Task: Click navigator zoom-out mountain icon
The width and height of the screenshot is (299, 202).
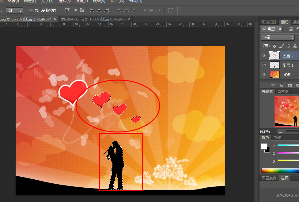Action: coord(280,132)
